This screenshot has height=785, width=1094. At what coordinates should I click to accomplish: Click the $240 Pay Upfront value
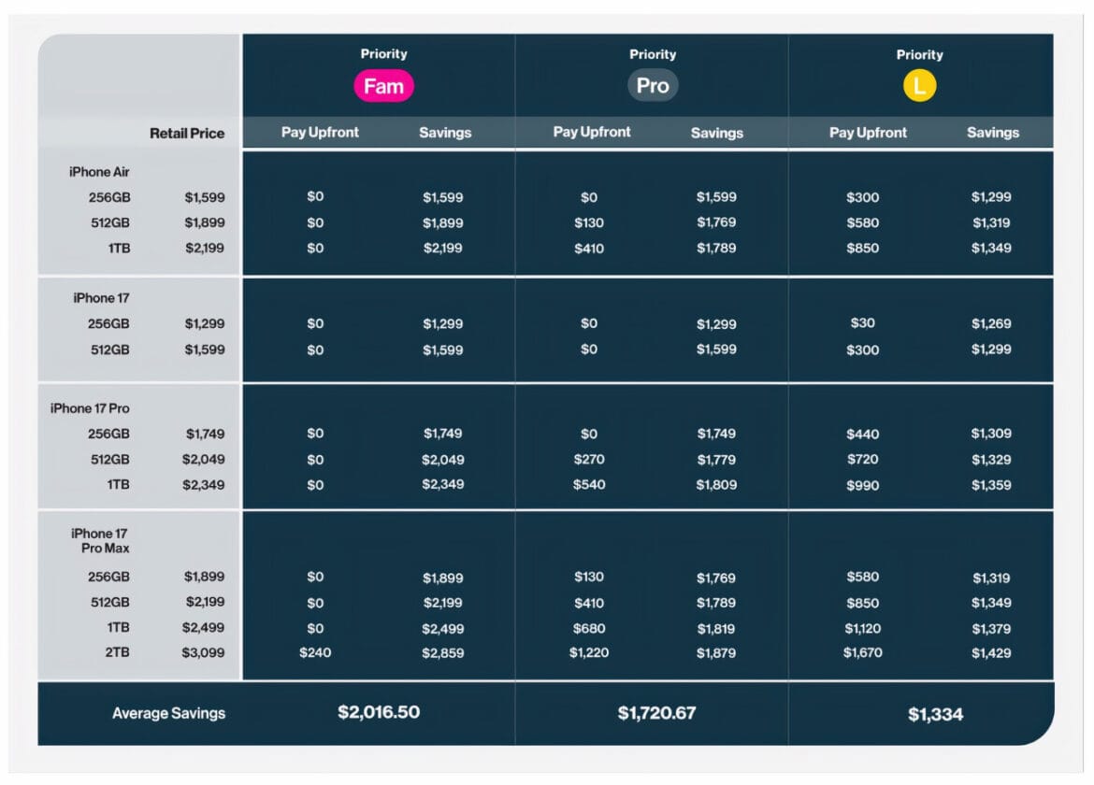[x=315, y=652]
